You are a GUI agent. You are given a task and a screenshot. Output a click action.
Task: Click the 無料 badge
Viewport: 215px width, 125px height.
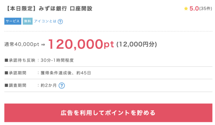(27, 21)
